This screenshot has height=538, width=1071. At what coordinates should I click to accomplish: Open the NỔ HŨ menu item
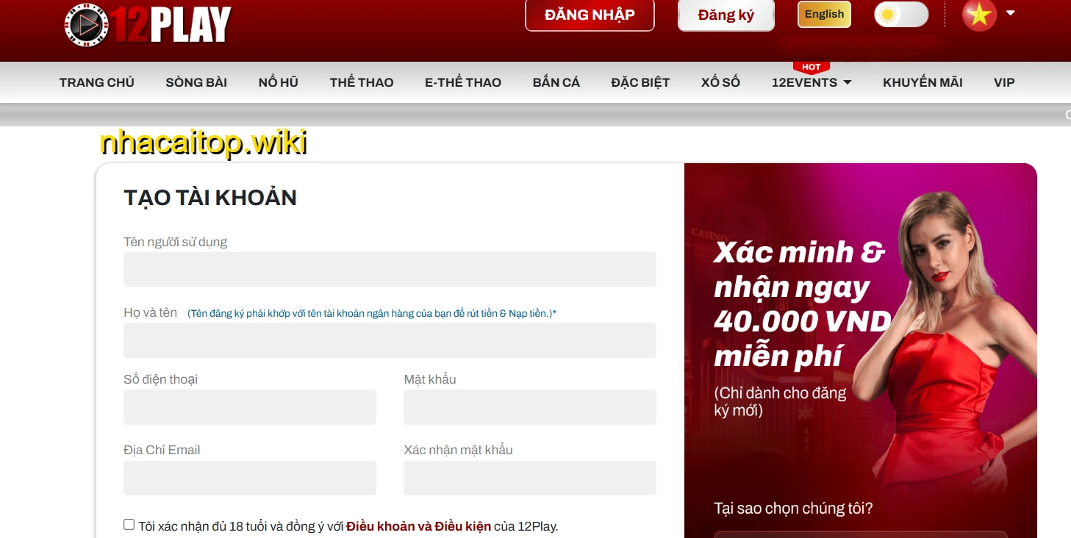pyautogui.click(x=279, y=82)
